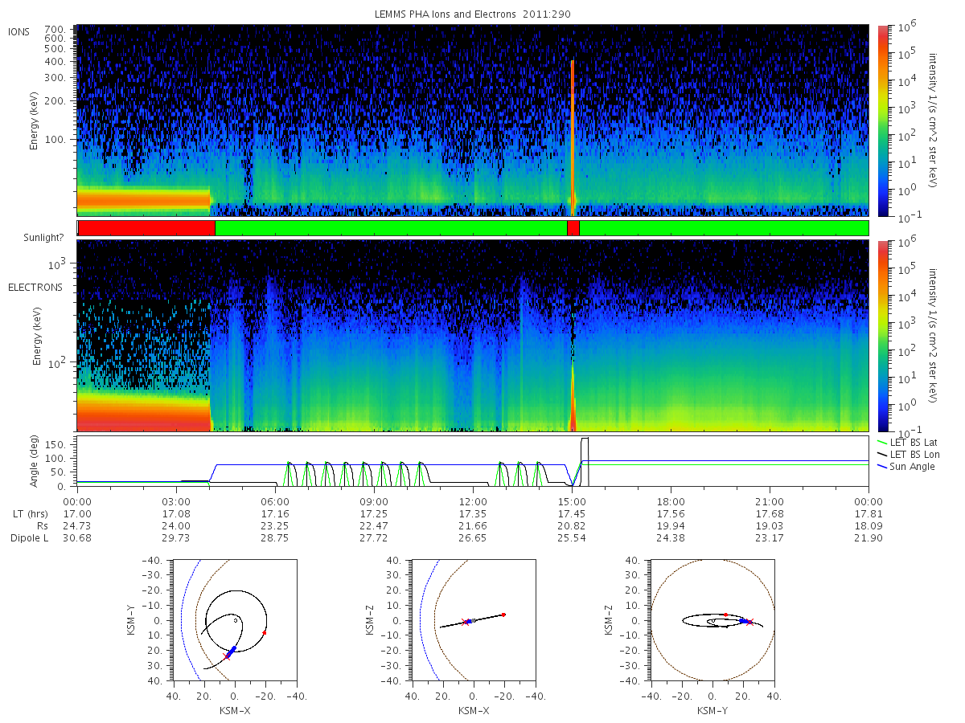This screenshot has height=723, width=965.
Task: Click the LT value "17.81"
Action: coord(868,514)
